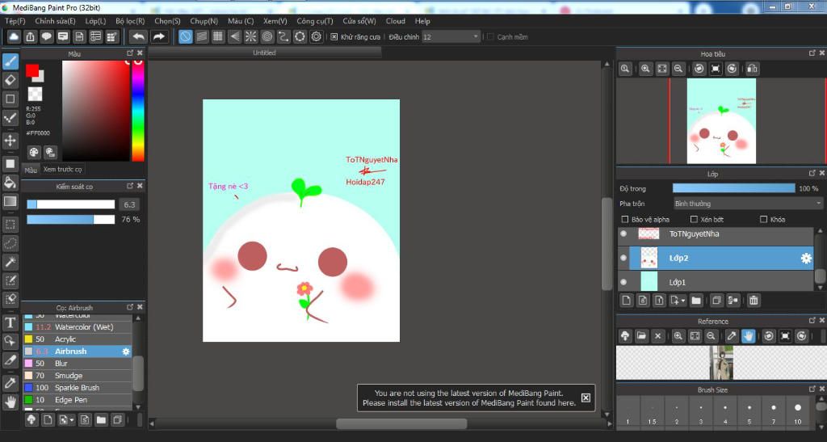Image resolution: width=827 pixels, height=442 pixels.
Task: Select the Bucket fill tool
Action: click(10, 183)
